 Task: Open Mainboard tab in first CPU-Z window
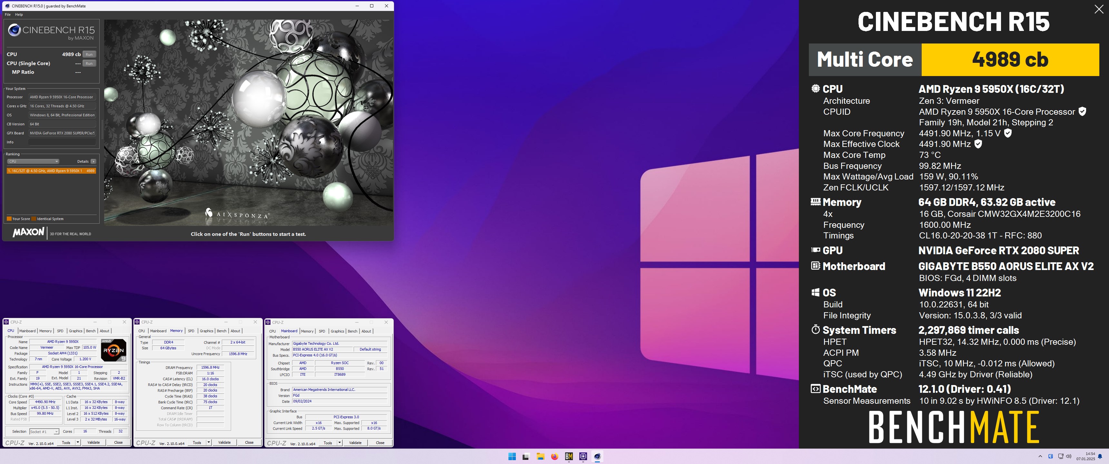(x=27, y=331)
